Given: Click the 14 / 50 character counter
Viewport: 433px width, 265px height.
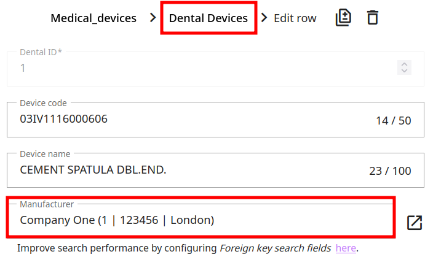Looking at the screenshot, I should tap(394, 121).
